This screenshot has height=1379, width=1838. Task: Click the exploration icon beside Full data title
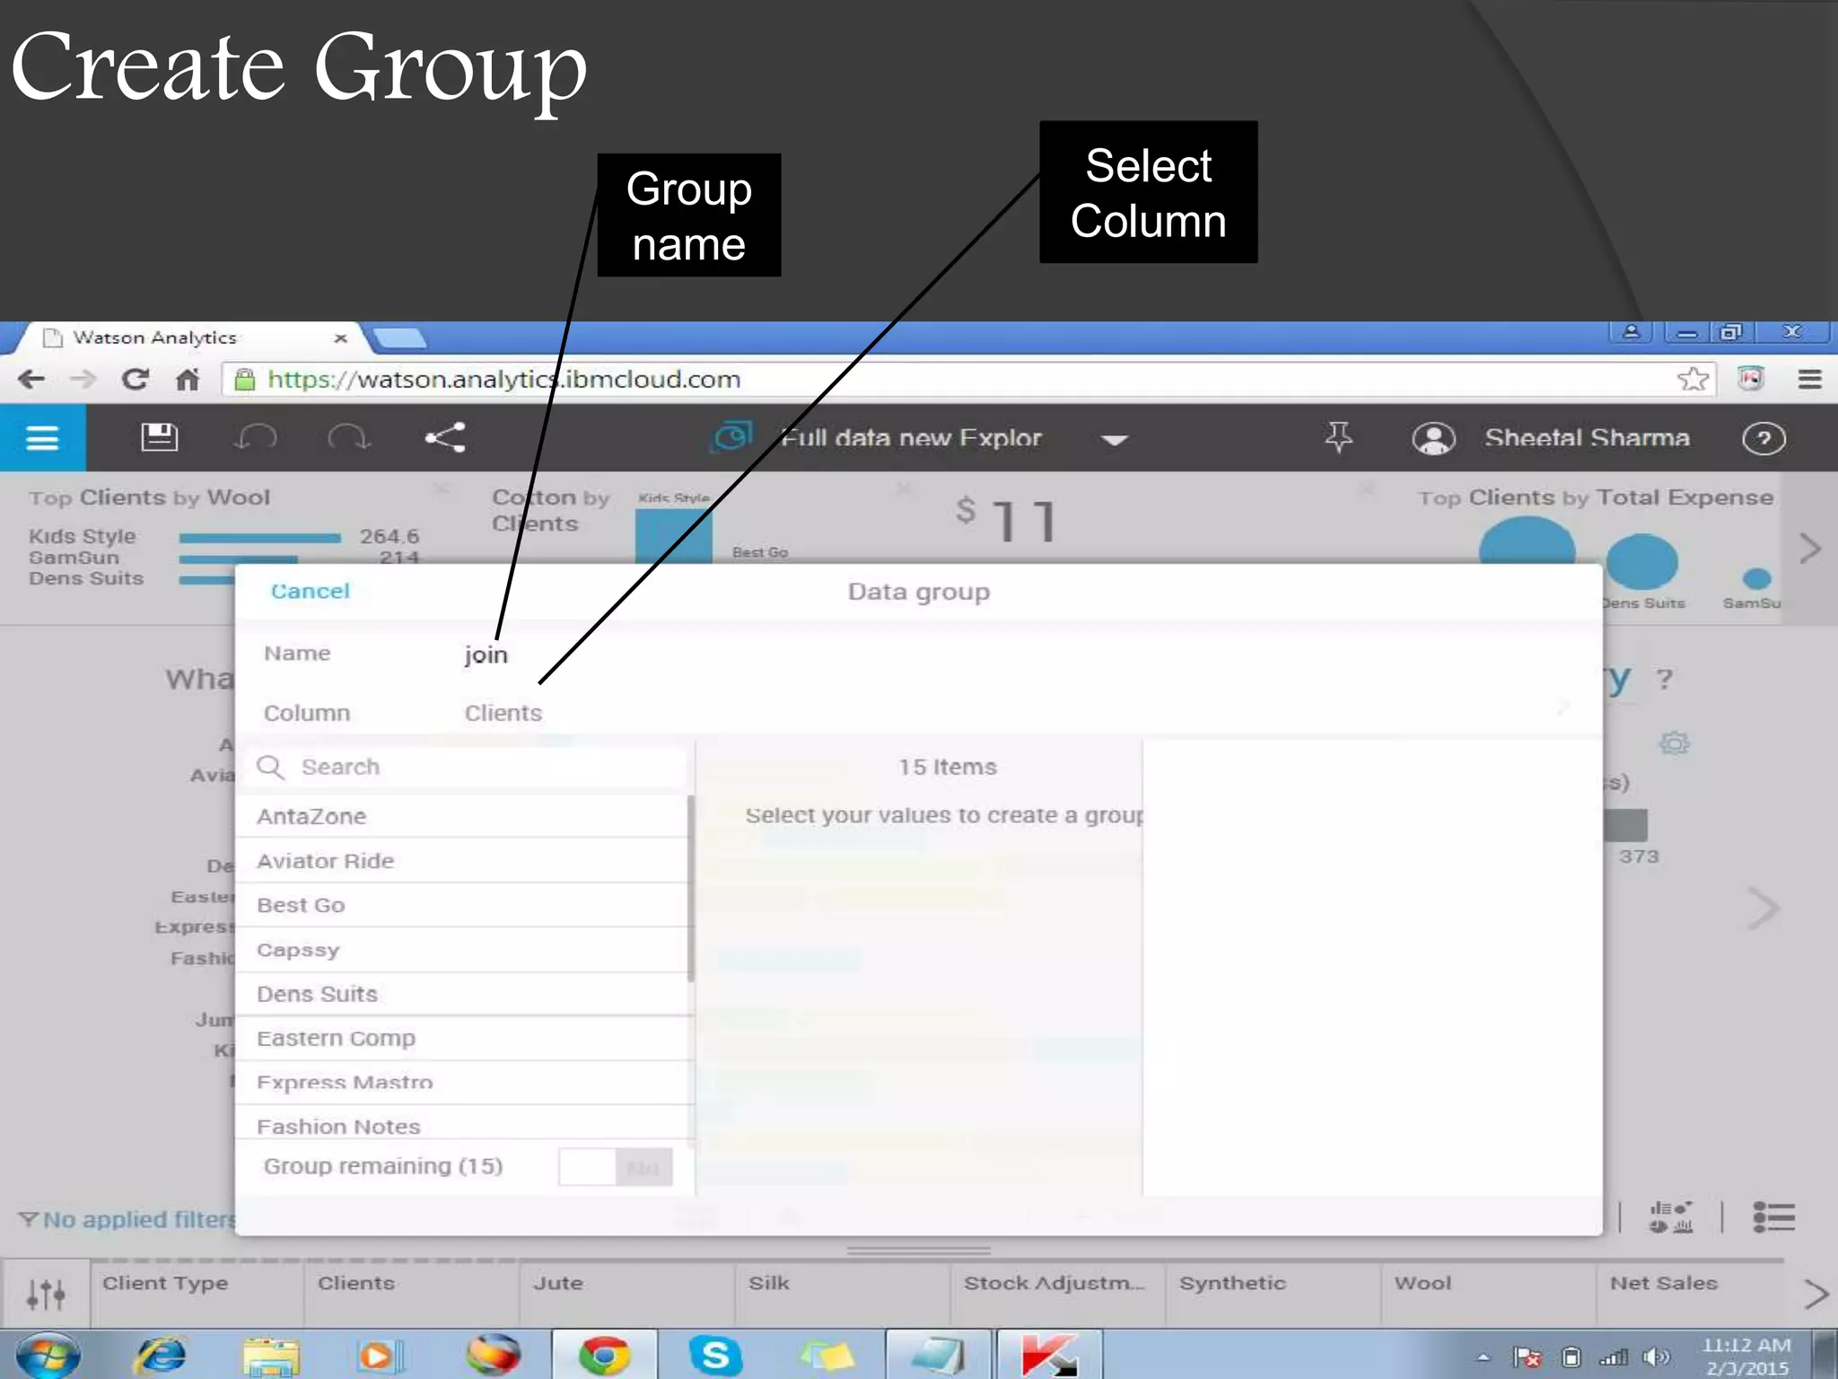[732, 437]
